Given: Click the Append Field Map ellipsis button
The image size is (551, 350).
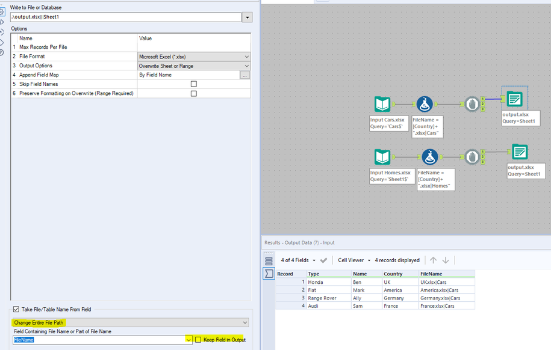Looking at the screenshot, I should coord(245,75).
